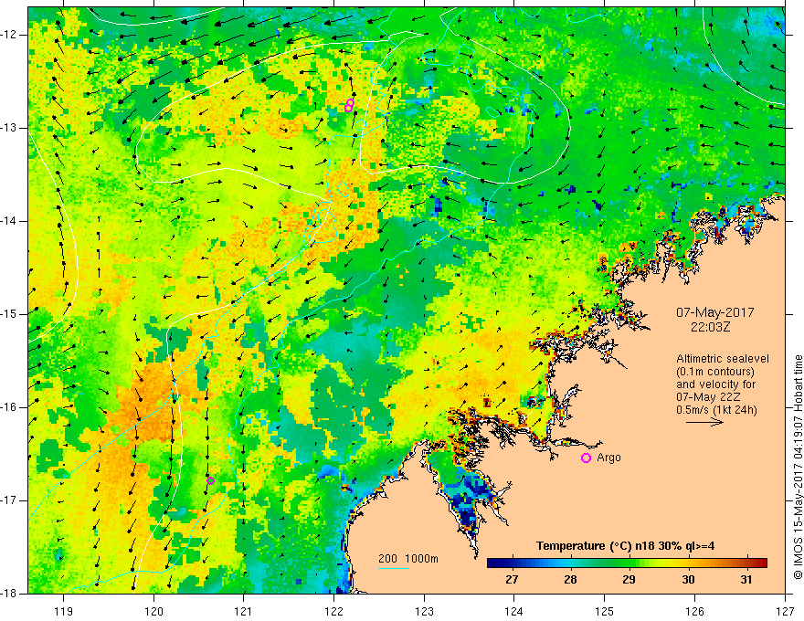This screenshot has width=804, height=621.
Task: Click longitude label 123 on the axis
Action: pos(424,611)
